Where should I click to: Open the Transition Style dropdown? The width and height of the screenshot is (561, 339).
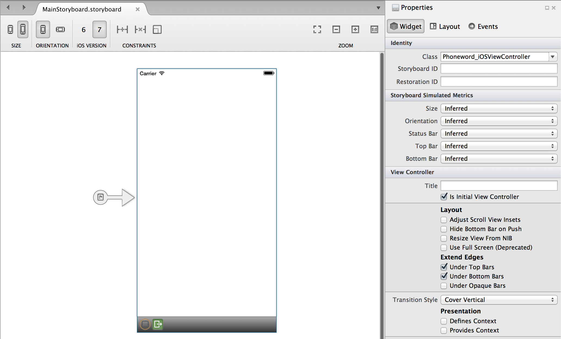pos(499,300)
